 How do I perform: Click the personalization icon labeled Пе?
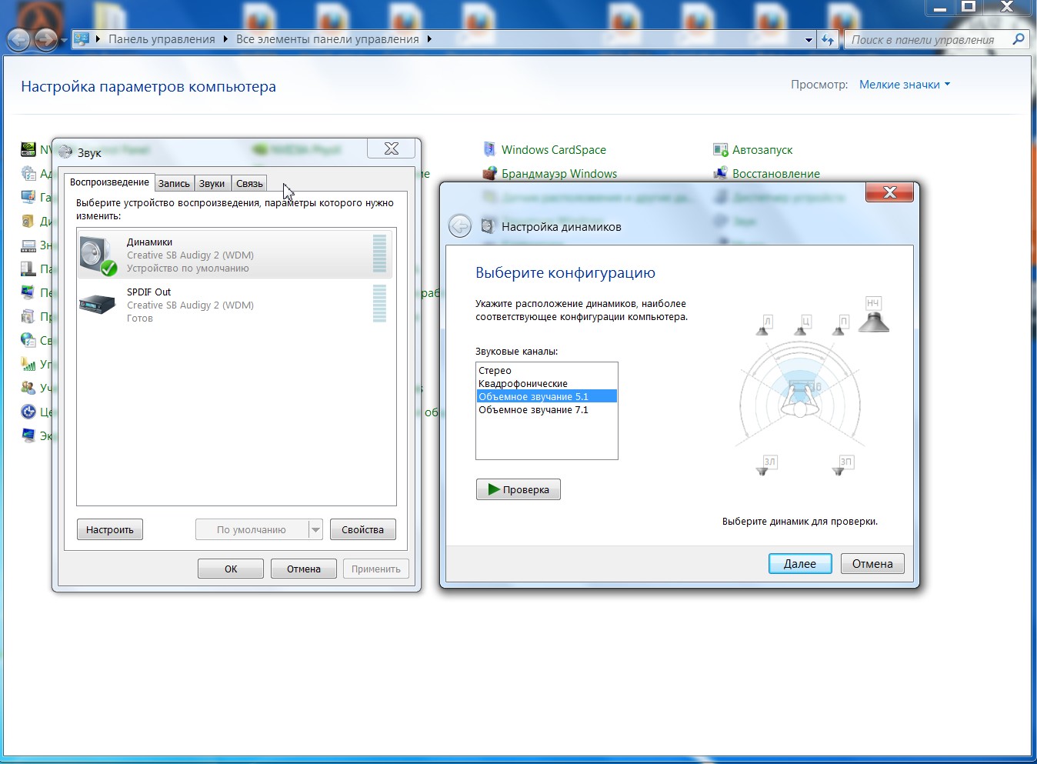click(28, 292)
